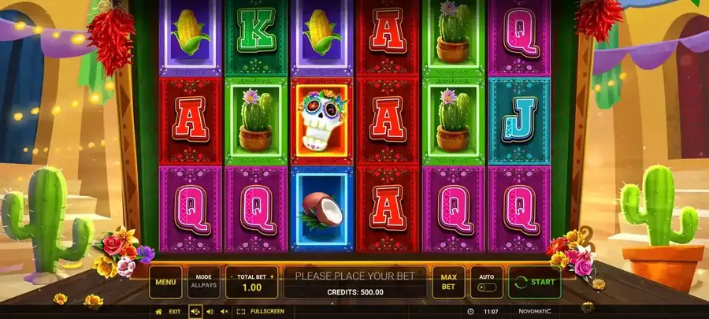Click the fullscreen brackets icon

240,311
